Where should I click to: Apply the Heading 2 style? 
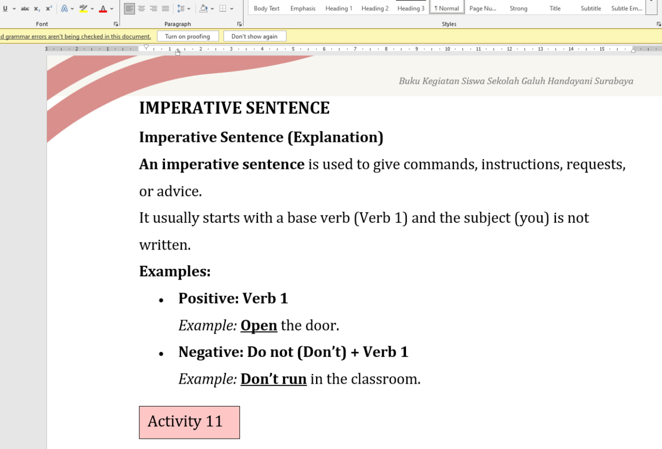pyautogui.click(x=375, y=8)
